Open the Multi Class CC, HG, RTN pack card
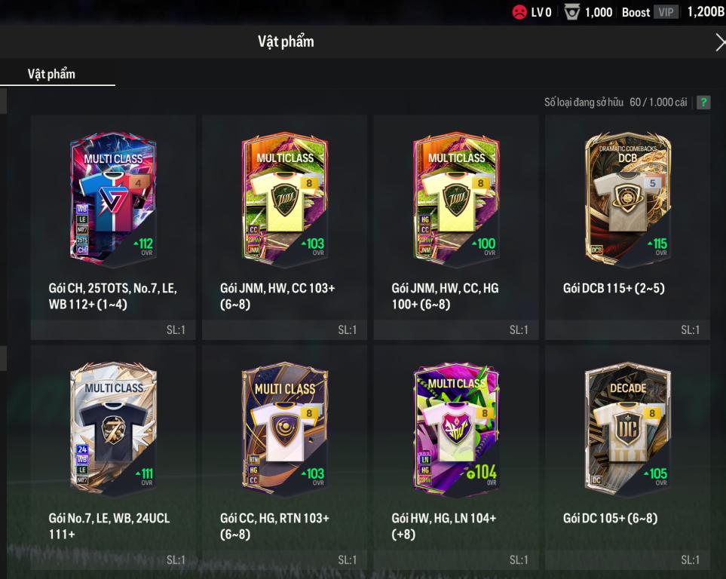The height and width of the screenshot is (579, 726). coord(285,430)
